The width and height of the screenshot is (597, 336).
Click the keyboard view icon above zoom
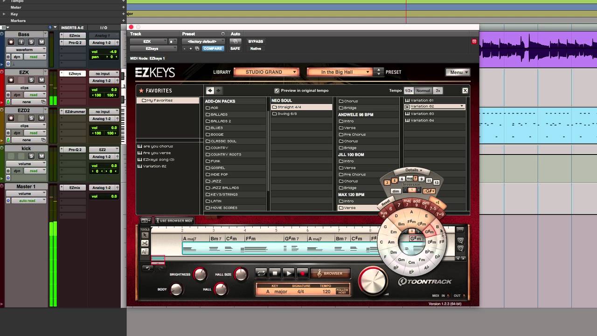pos(460,230)
